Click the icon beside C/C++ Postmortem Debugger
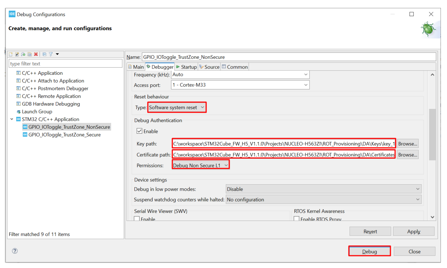The image size is (447, 268). pos(19,88)
